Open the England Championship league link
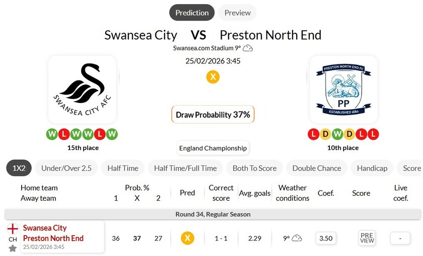The height and width of the screenshot is (256, 423). pyautogui.click(x=213, y=148)
